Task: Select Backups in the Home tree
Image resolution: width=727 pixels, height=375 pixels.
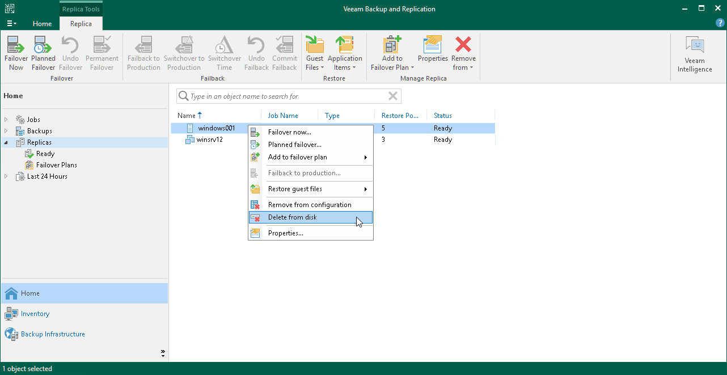Action: [x=39, y=131]
